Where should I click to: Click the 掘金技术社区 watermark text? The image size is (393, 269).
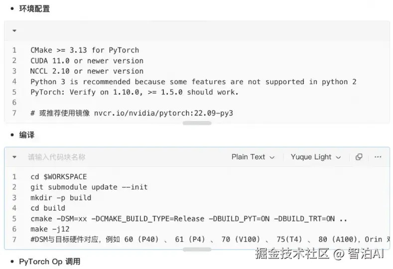(292, 253)
